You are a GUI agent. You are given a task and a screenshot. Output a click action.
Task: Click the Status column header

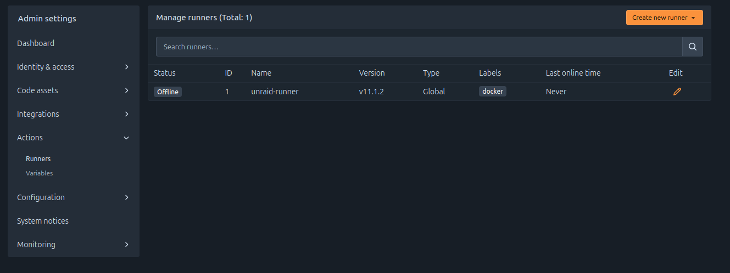pyautogui.click(x=165, y=73)
